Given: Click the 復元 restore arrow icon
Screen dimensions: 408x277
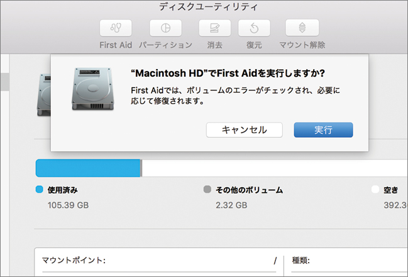Looking at the screenshot, I should point(254,28).
